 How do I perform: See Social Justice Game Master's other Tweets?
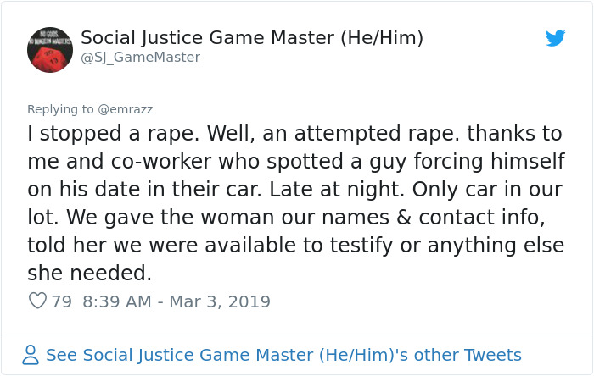(x=283, y=355)
